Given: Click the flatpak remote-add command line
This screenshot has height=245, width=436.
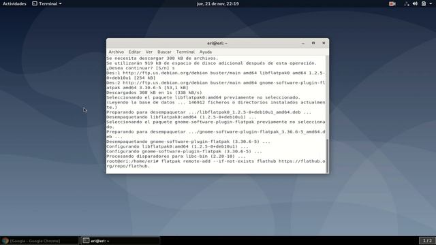Looking at the screenshot, I should [216, 163].
